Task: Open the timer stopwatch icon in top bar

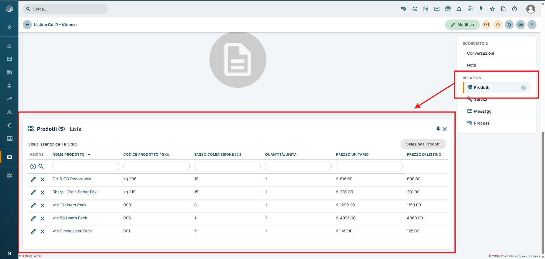Action: coord(514,9)
